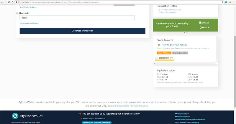Click the blockchain-family support icon in the footer
The image size is (236, 124).
pyautogui.click(x=80, y=114)
